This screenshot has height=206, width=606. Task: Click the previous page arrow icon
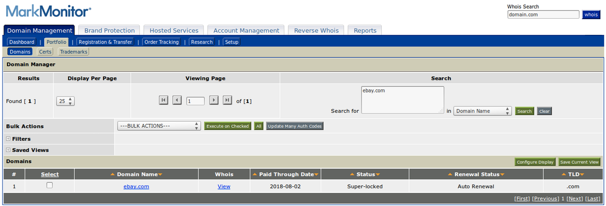[177, 100]
